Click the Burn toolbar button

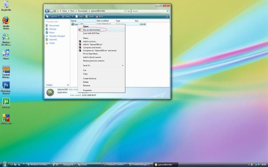99,16
